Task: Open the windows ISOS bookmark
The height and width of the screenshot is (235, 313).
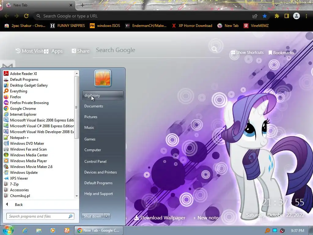Action: (105, 26)
